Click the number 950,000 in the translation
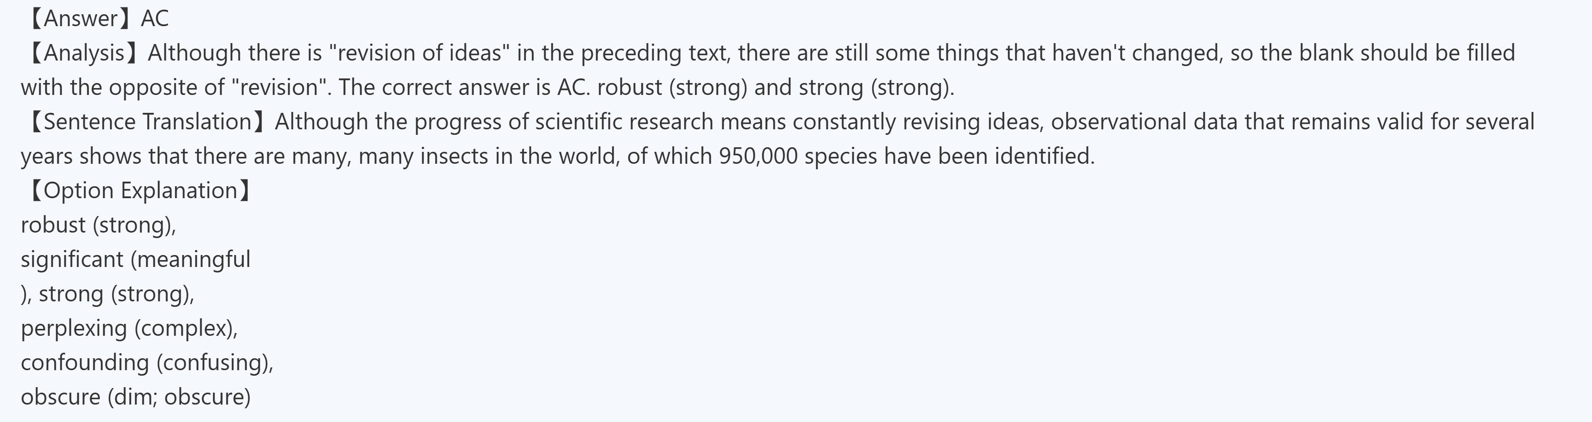 point(758,156)
